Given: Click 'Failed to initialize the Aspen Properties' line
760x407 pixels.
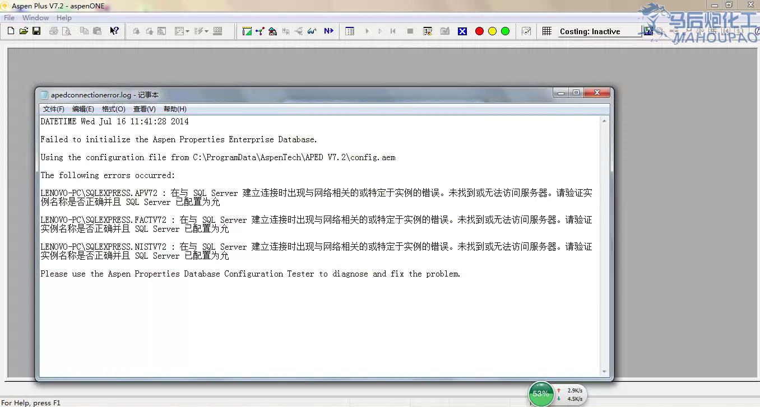Looking at the screenshot, I should pos(179,139).
